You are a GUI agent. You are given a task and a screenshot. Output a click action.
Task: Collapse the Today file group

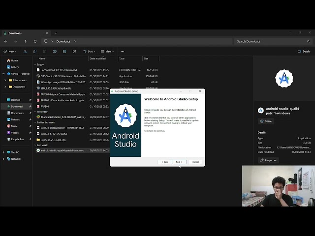35,64
